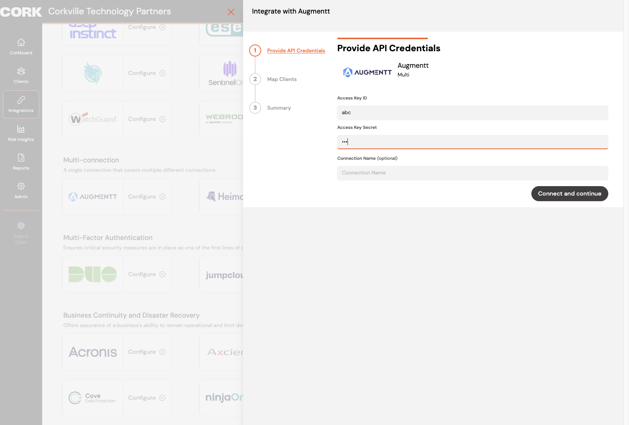Click the SentinelOne integration logo

point(226,73)
